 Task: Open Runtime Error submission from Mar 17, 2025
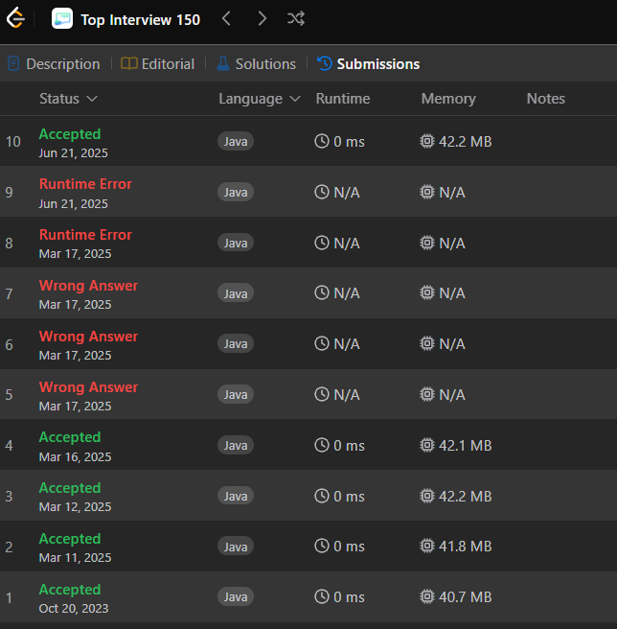308,243
